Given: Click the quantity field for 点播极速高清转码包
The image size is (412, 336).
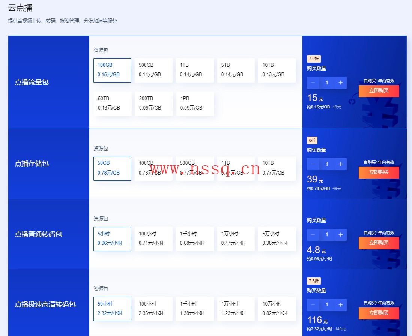Looking at the screenshot, I should pyautogui.click(x=326, y=305).
